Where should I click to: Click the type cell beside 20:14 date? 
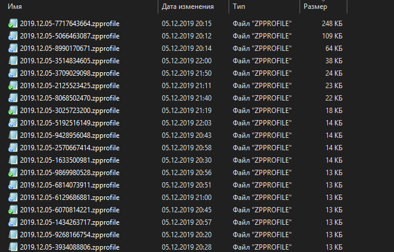tap(262, 48)
